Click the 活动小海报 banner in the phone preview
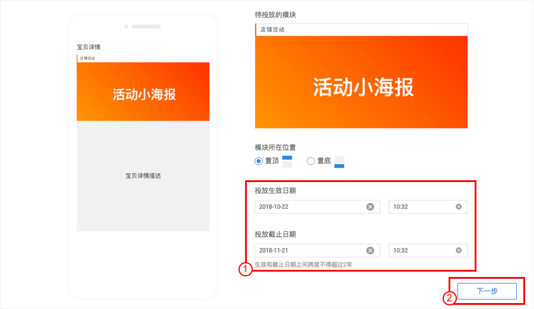Screen dimensions: 534x309 point(143,91)
